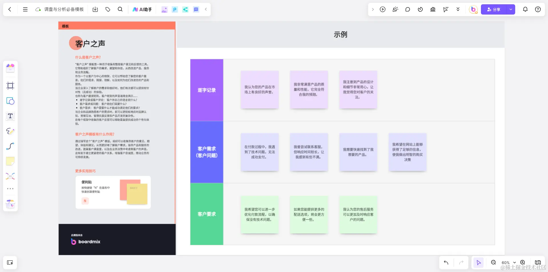Open notifications via the bell icon
The width and height of the screenshot is (548, 272).
tap(525, 9)
